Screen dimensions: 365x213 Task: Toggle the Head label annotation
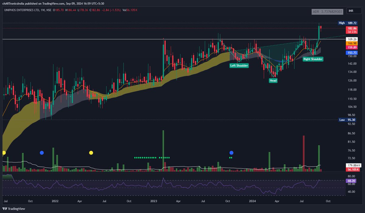[273, 81]
